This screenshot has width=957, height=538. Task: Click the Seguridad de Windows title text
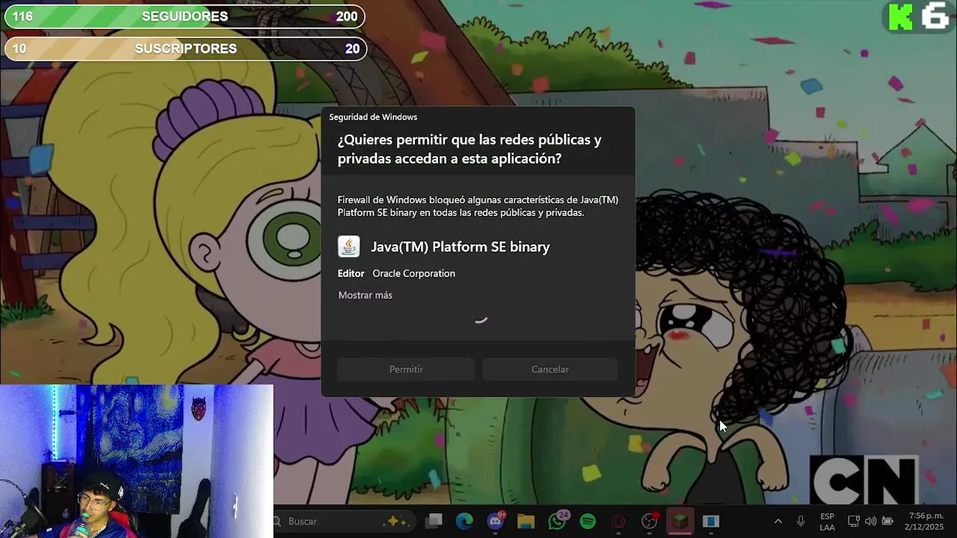point(373,117)
